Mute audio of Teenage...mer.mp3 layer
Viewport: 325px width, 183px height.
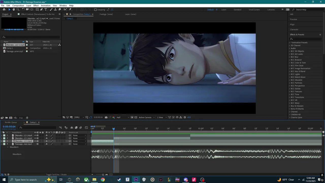pos(38,144)
